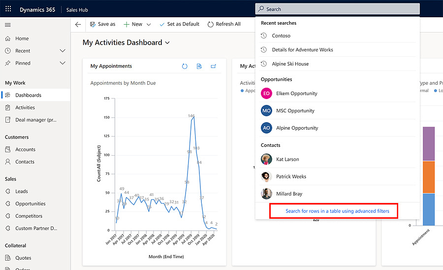The height and width of the screenshot is (270, 443).
Task: Click the orange segment of the stacked bar
Action: 429,177
